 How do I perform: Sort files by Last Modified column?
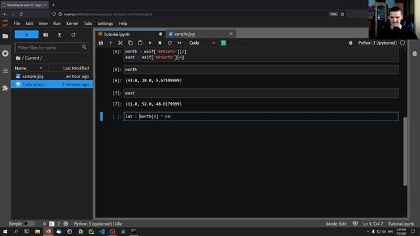pyautogui.click(x=76, y=68)
